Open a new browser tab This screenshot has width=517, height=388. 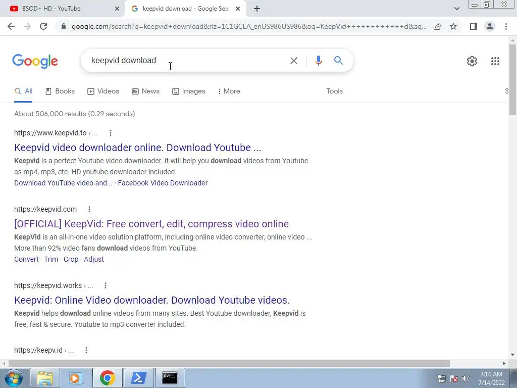[x=257, y=9]
